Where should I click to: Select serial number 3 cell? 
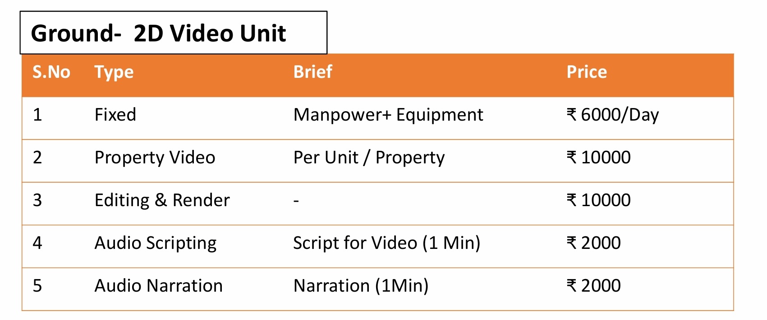[37, 200]
